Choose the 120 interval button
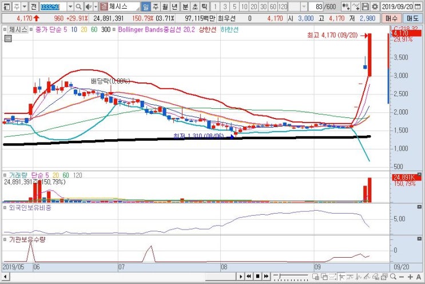The width and height of the screenshot is (425, 284). pyautogui.click(x=283, y=6)
